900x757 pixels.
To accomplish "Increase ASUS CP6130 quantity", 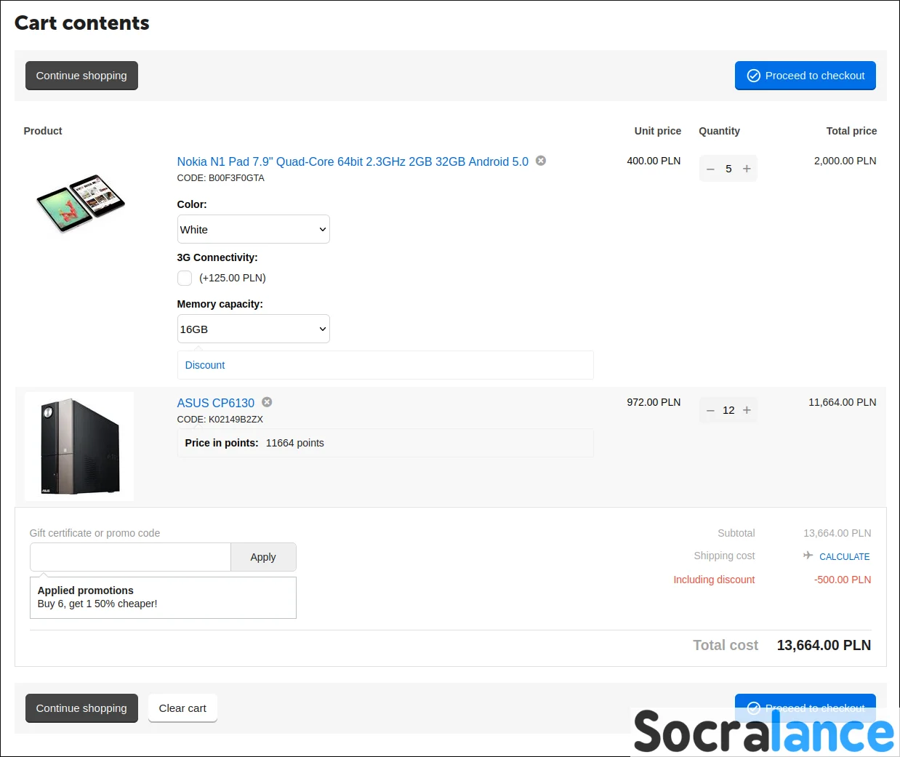I will (747, 410).
